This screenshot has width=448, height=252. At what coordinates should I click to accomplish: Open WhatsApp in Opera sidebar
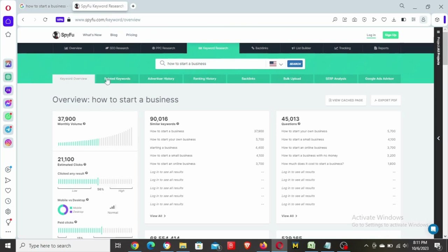(x=8, y=116)
